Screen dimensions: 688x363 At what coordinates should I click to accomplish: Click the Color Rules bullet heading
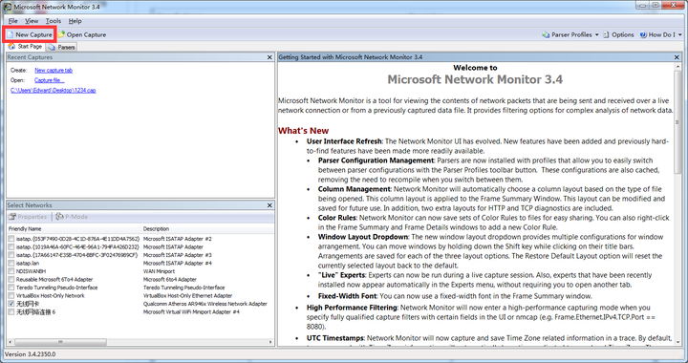pos(337,218)
